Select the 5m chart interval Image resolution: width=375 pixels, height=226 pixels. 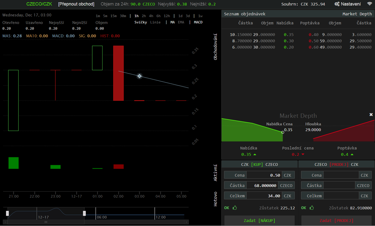[x=105, y=16]
